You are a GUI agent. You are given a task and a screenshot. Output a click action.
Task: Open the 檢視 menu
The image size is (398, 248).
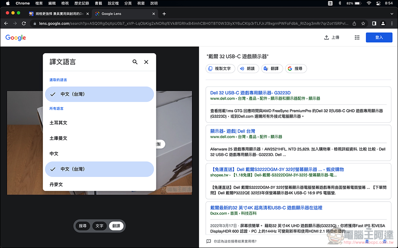(65, 3)
